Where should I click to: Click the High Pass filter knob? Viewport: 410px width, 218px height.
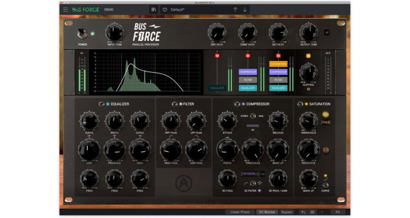(x=171, y=149)
